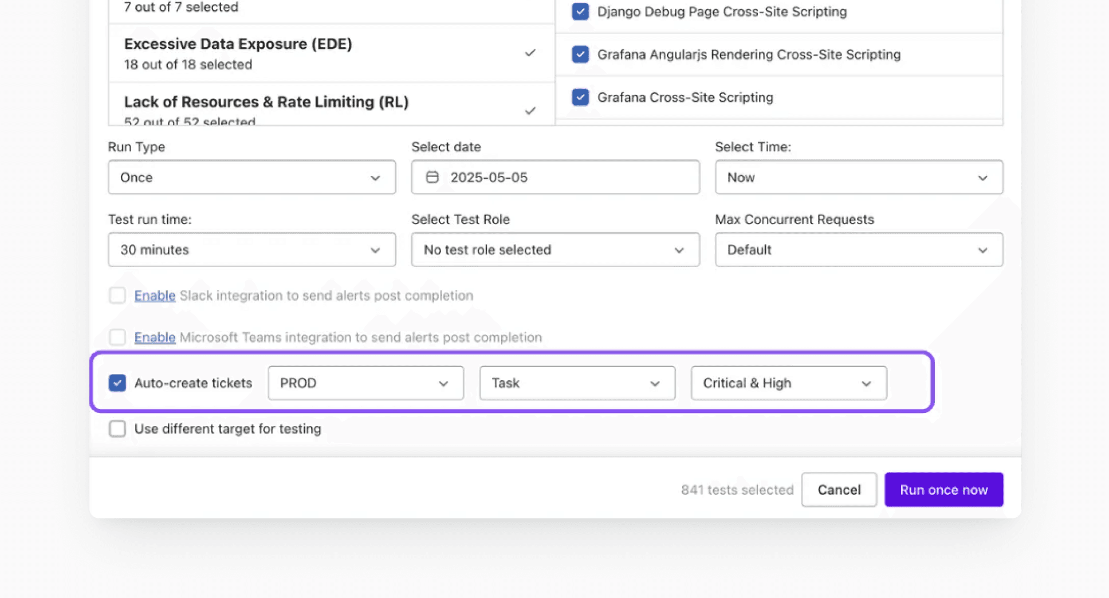Click the calendar icon in date field

coord(432,177)
